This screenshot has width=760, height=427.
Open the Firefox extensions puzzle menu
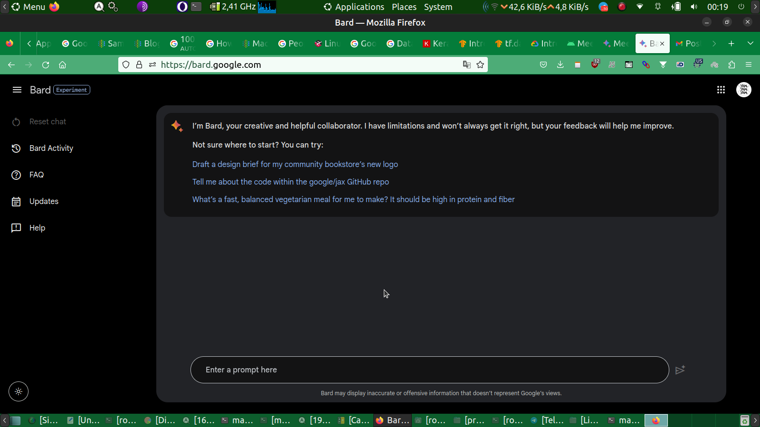pyautogui.click(x=731, y=65)
